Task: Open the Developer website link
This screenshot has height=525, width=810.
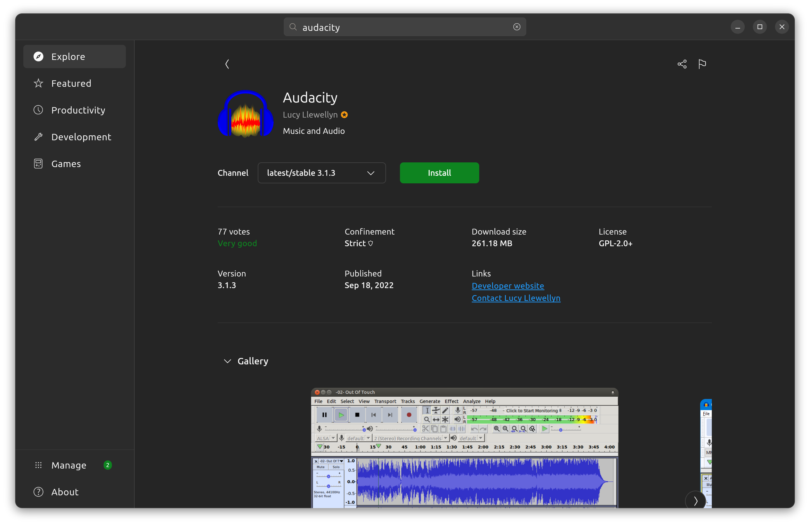Action: [508, 286]
